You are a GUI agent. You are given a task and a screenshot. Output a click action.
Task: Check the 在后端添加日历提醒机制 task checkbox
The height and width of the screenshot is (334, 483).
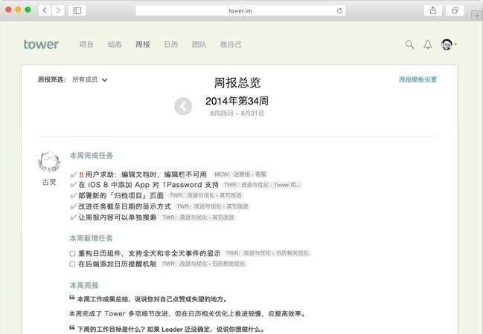(x=72, y=263)
